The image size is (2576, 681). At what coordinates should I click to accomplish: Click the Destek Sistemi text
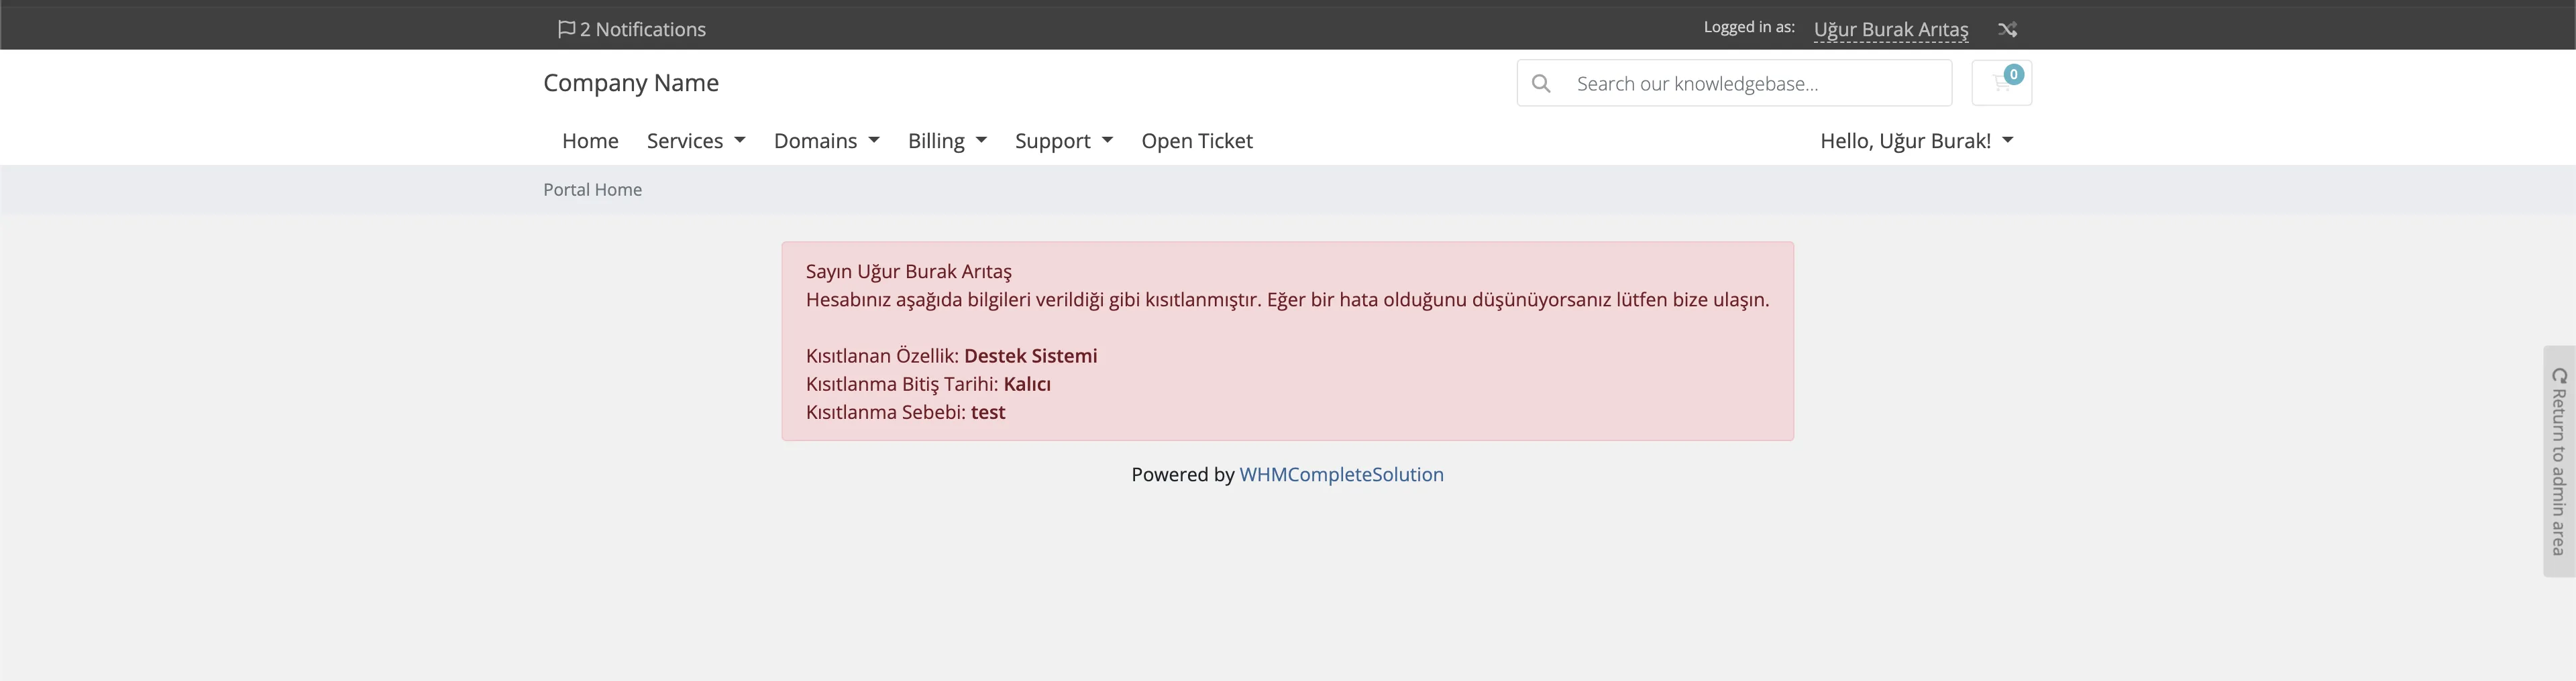click(1030, 355)
